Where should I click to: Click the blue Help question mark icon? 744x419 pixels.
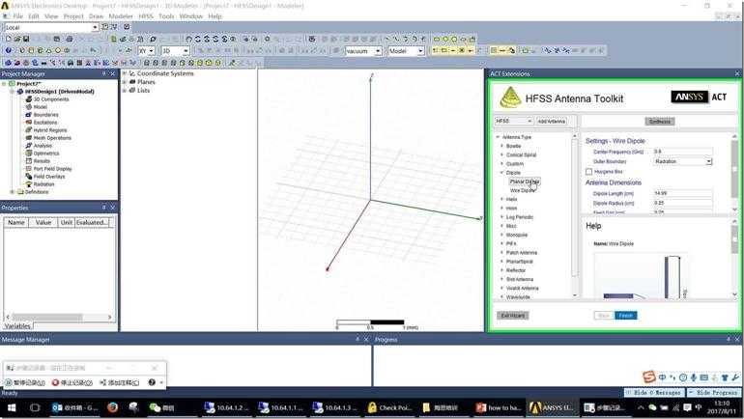click(8, 50)
